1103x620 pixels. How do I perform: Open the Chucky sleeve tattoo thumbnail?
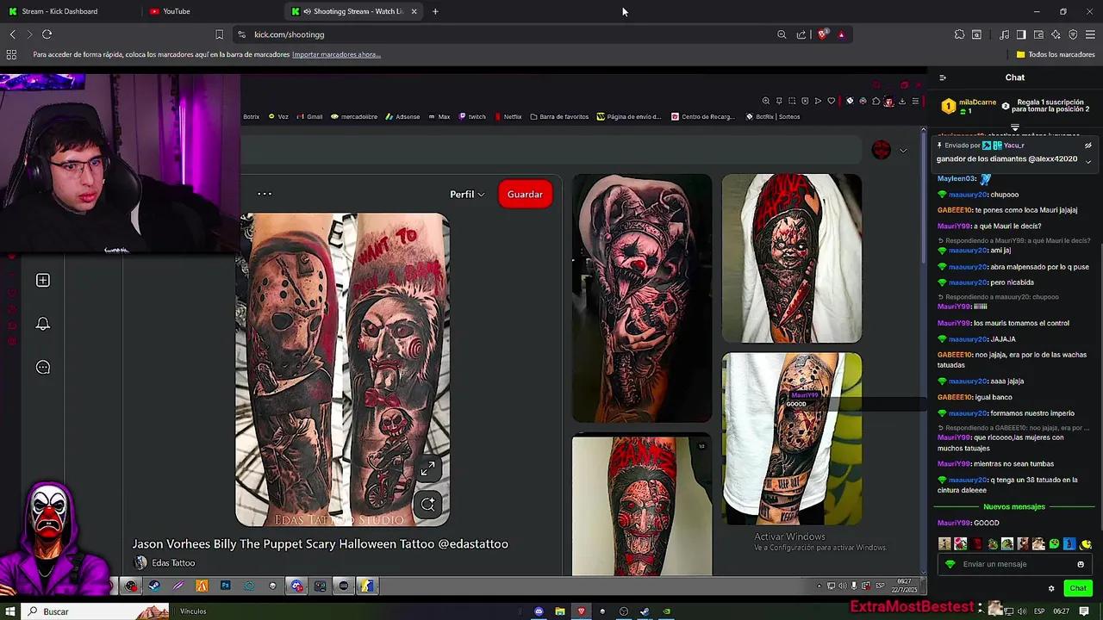click(792, 258)
